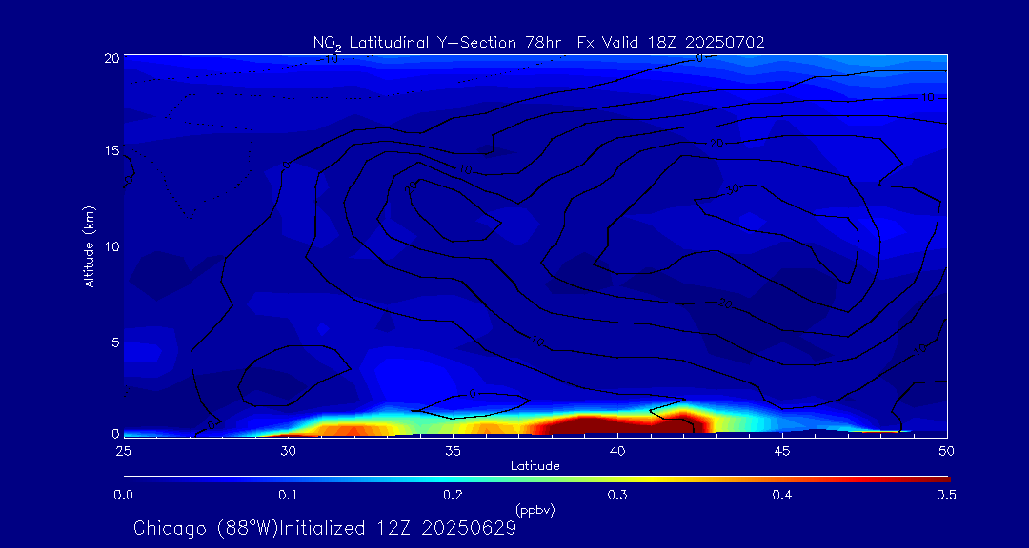The height and width of the screenshot is (548, 1029).
Task: Click 'Chicago (88°W)Initialized 12Z 20250629' caption
Action: tap(325, 528)
